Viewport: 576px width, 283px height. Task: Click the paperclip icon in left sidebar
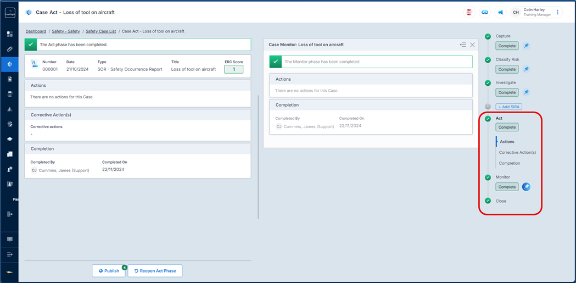[9, 49]
